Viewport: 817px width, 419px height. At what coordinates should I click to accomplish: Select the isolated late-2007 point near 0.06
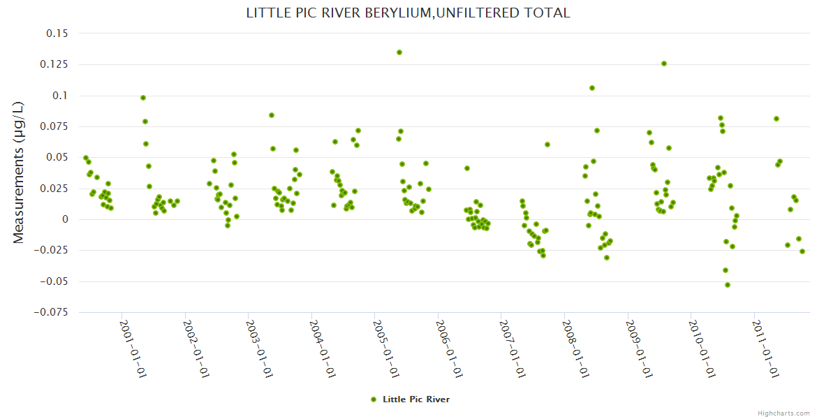[x=547, y=145]
